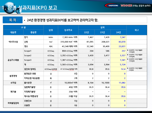Click the '성과목표' column header
The image size is (152, 113).
(x=68, y=30)
